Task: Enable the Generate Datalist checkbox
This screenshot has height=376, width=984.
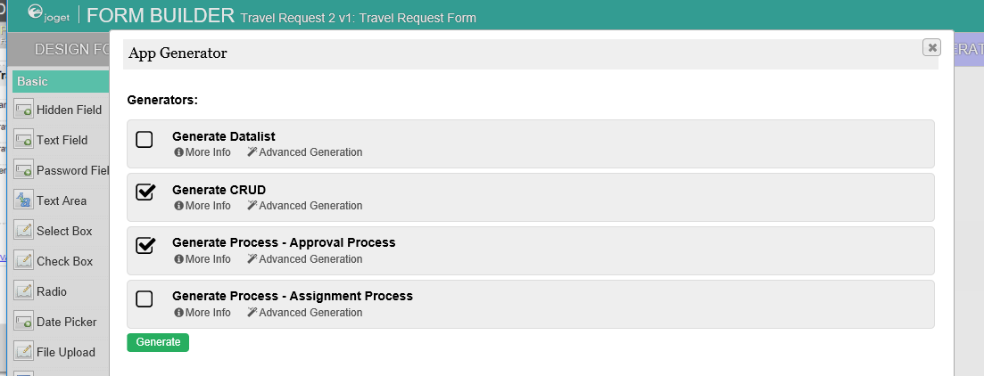Action: pyautogui.click(x=145, y=139)
